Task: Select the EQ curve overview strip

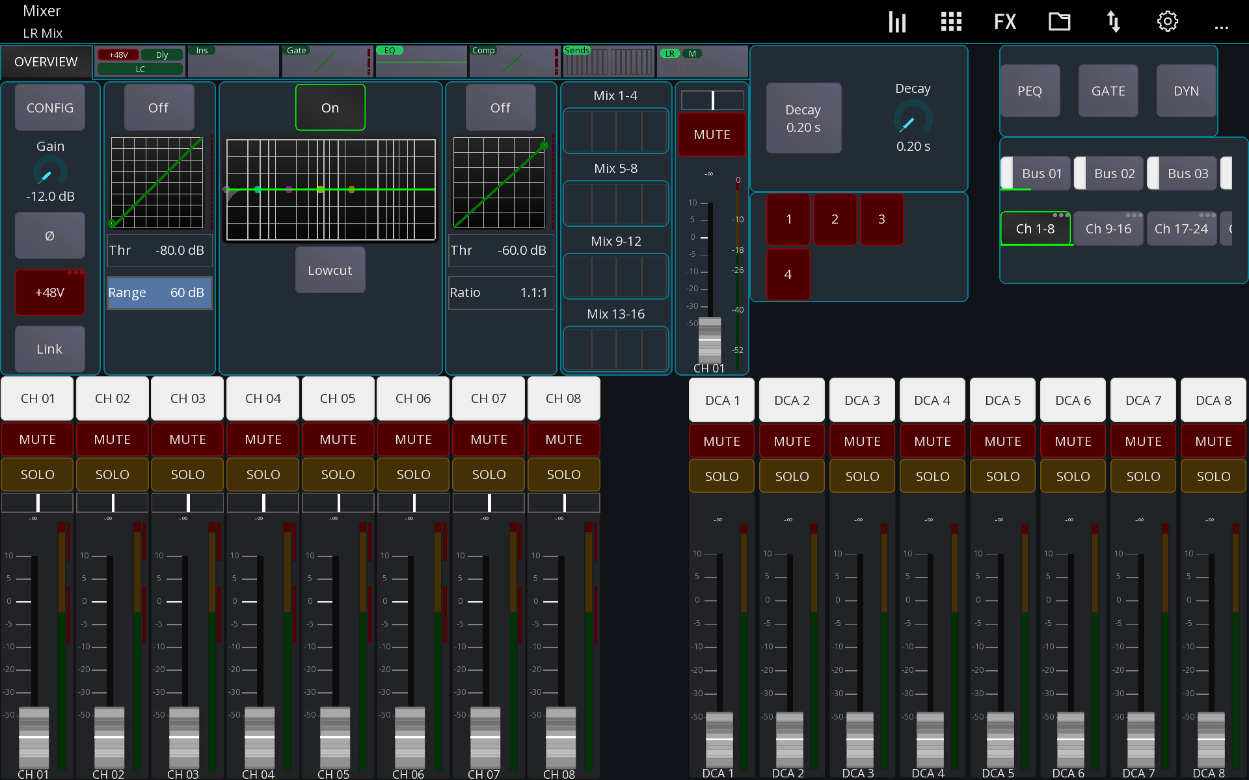Action: (x=421, y=61)
